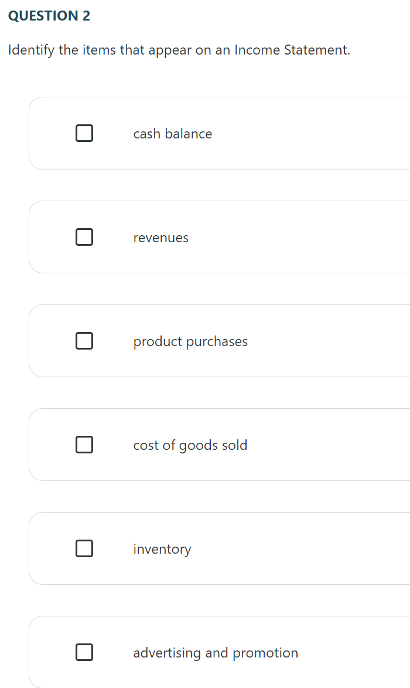410x688 pixels.
Task: Click the cost of goods sold label
Action: [190, 445]
